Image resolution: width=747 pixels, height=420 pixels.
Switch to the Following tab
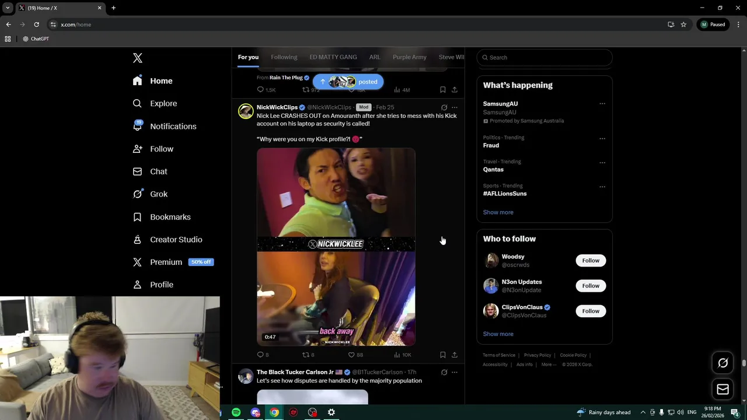[284, 57]
